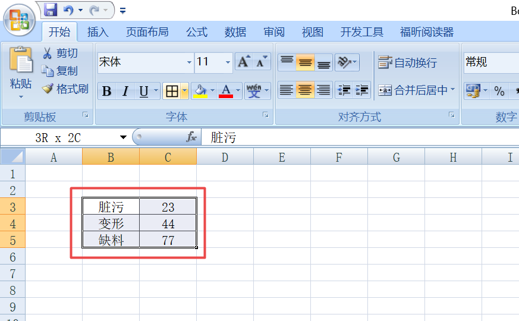519x321 pixels.
Task: Open the 常规 number format box
Action: click(491, 62)
